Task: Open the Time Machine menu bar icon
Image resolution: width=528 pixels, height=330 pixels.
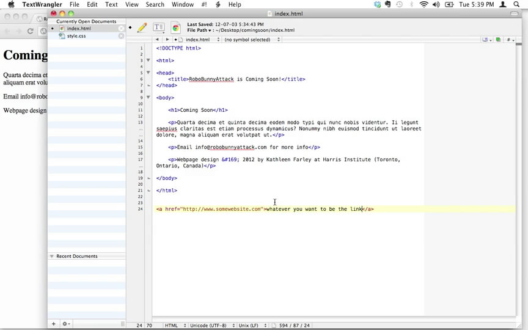Action: 400,4
